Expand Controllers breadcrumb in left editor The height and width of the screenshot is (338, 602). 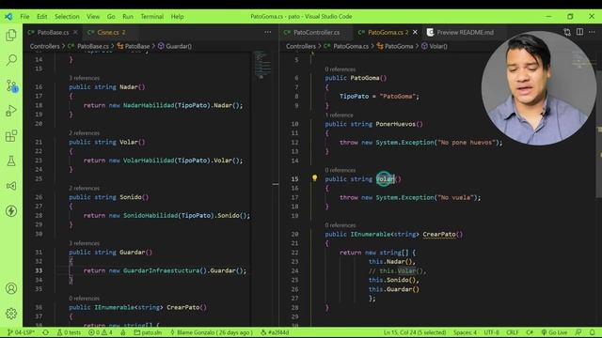(44, 46)
